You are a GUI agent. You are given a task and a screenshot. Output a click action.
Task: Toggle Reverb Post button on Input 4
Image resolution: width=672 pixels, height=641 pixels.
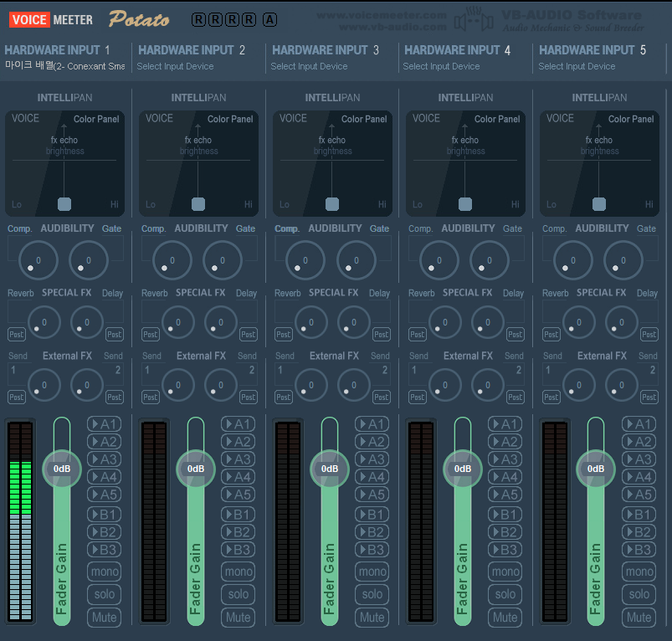(418, 334)
